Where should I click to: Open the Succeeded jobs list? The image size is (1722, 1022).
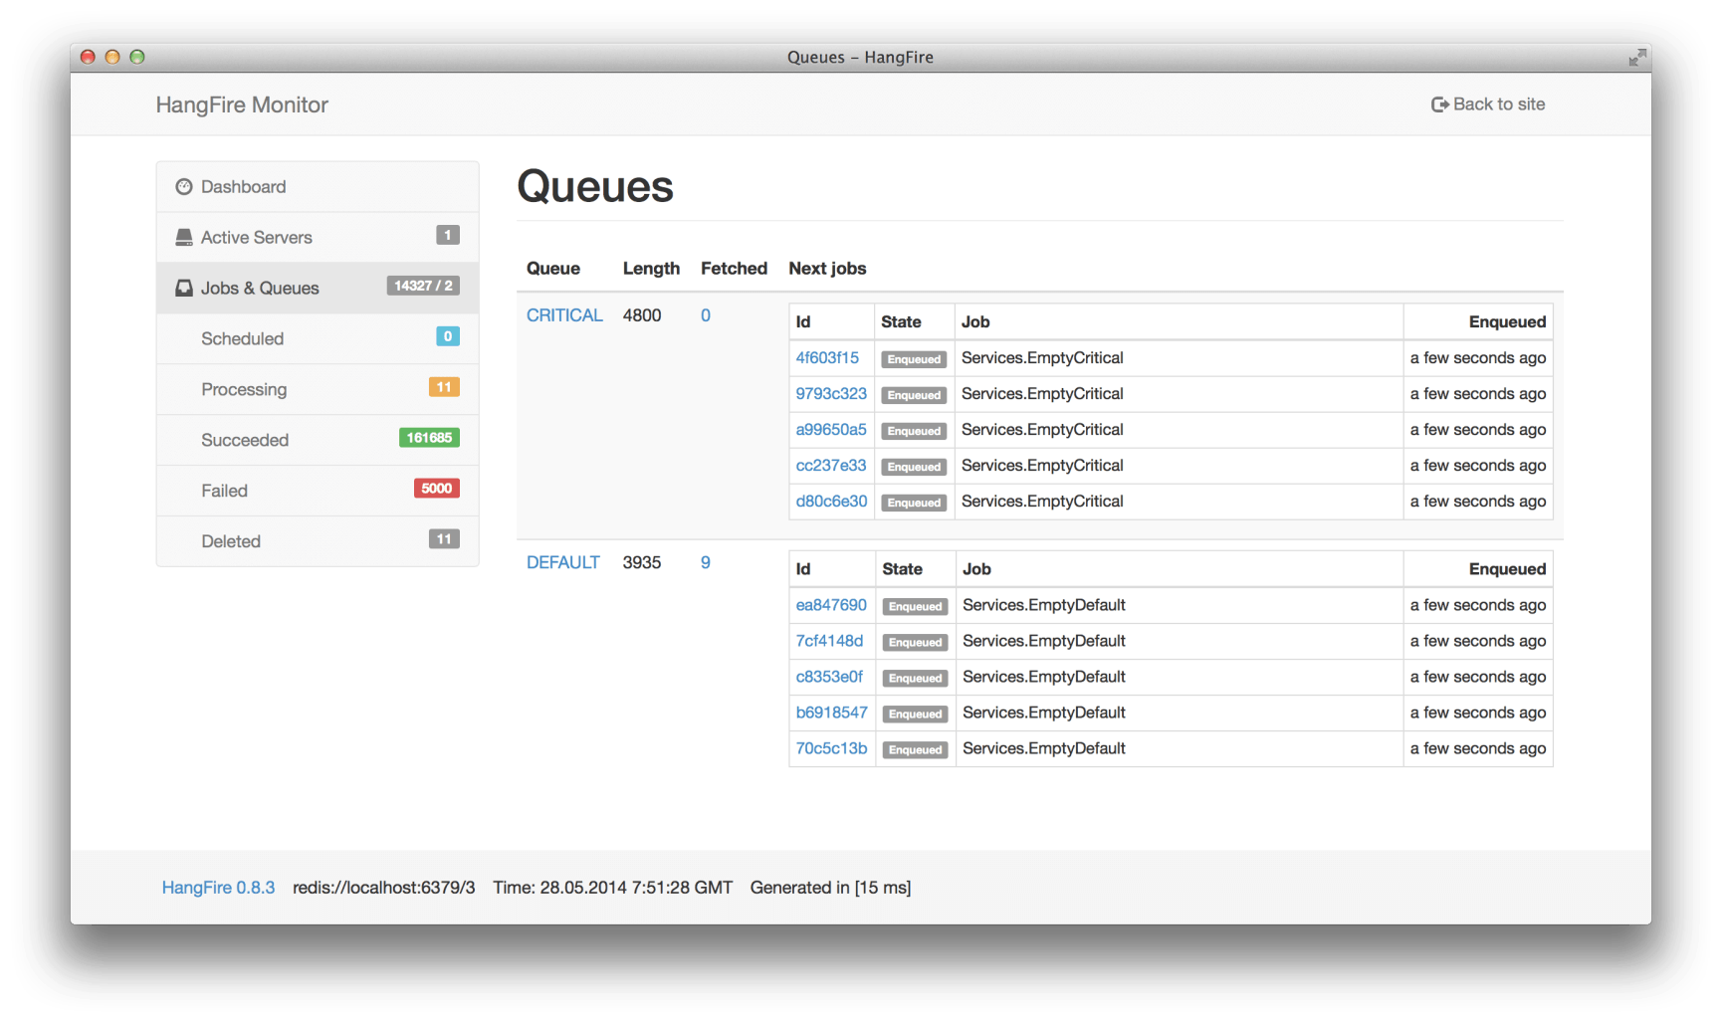point(318,441)
